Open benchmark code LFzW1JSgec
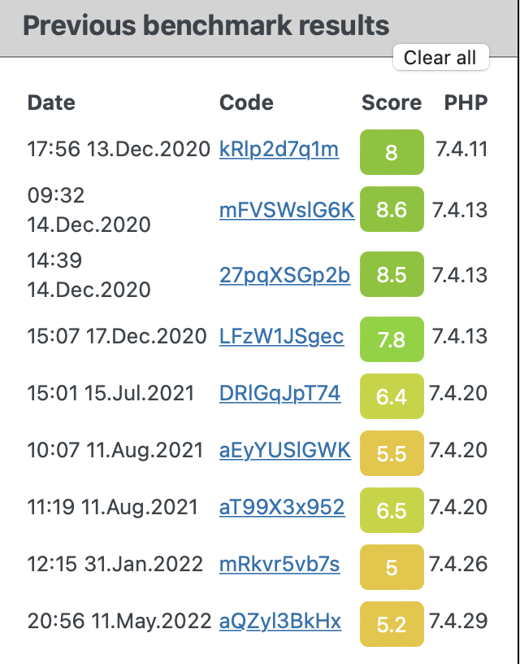Image resolution: width=520 pixels, height=664 pixels. click(x=282, y=336)
